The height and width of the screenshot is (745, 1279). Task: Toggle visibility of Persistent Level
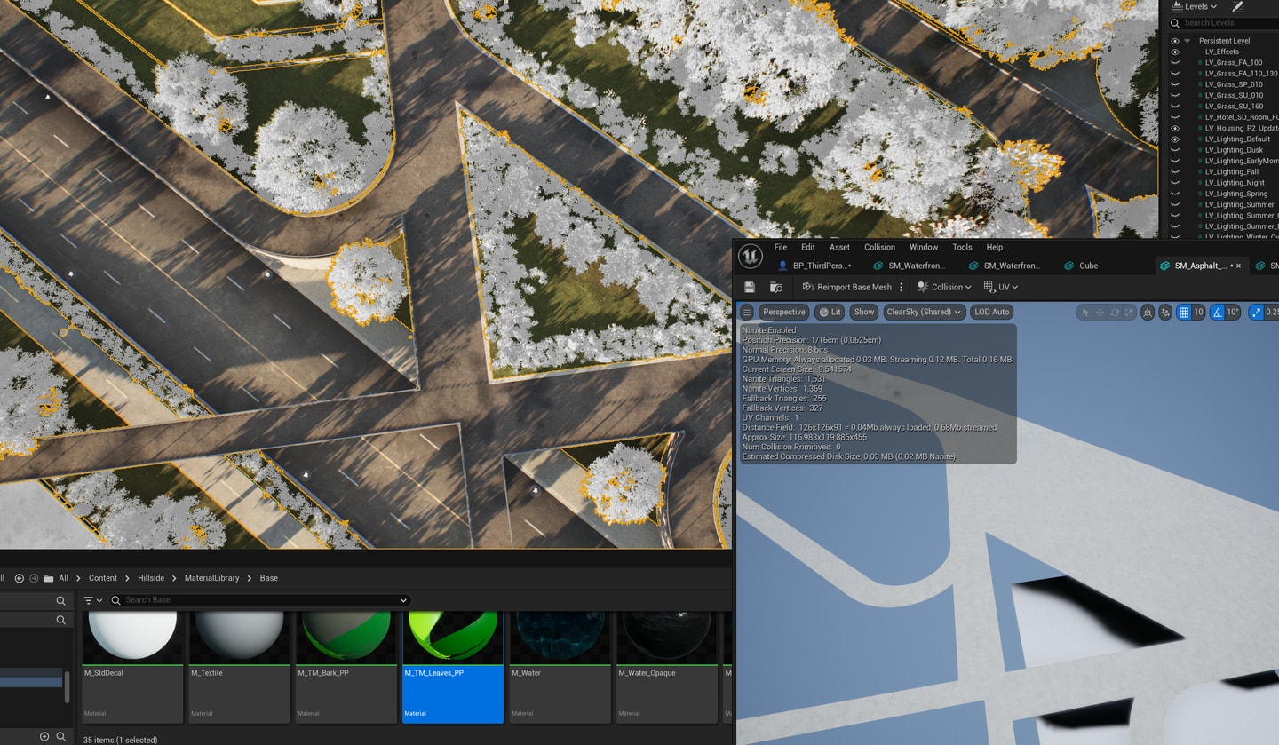[x=1175, y=41]
